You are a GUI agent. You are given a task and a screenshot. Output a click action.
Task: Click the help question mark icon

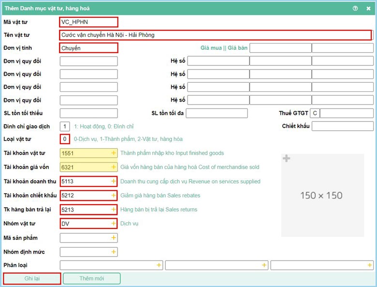coord(355,8)
